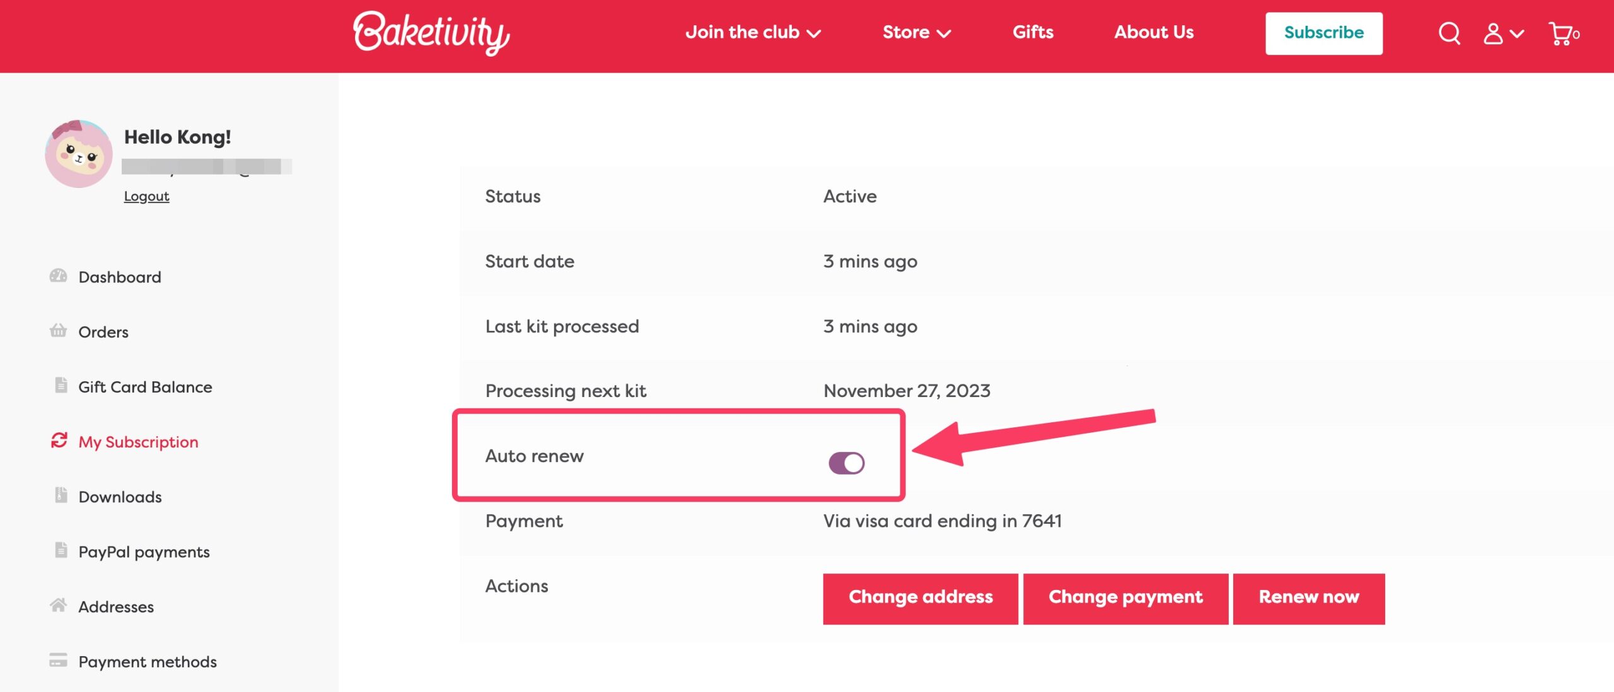Image resolution: width=1614 pixels, height=692 pixels.
Task: Disable the Auto renew toggle
Action: 846,463
